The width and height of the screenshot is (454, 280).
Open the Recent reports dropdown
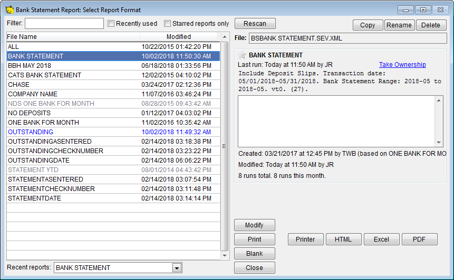tap(177, 268)
